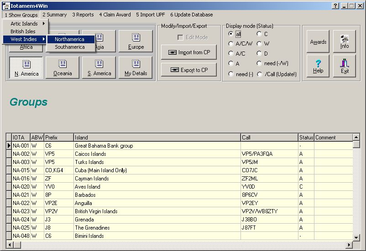Click the Exit icon button
The image size is (366, 251).
point(344,66)
